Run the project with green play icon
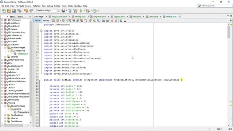The height and width of the screenshot is (131, 233). 81,11
